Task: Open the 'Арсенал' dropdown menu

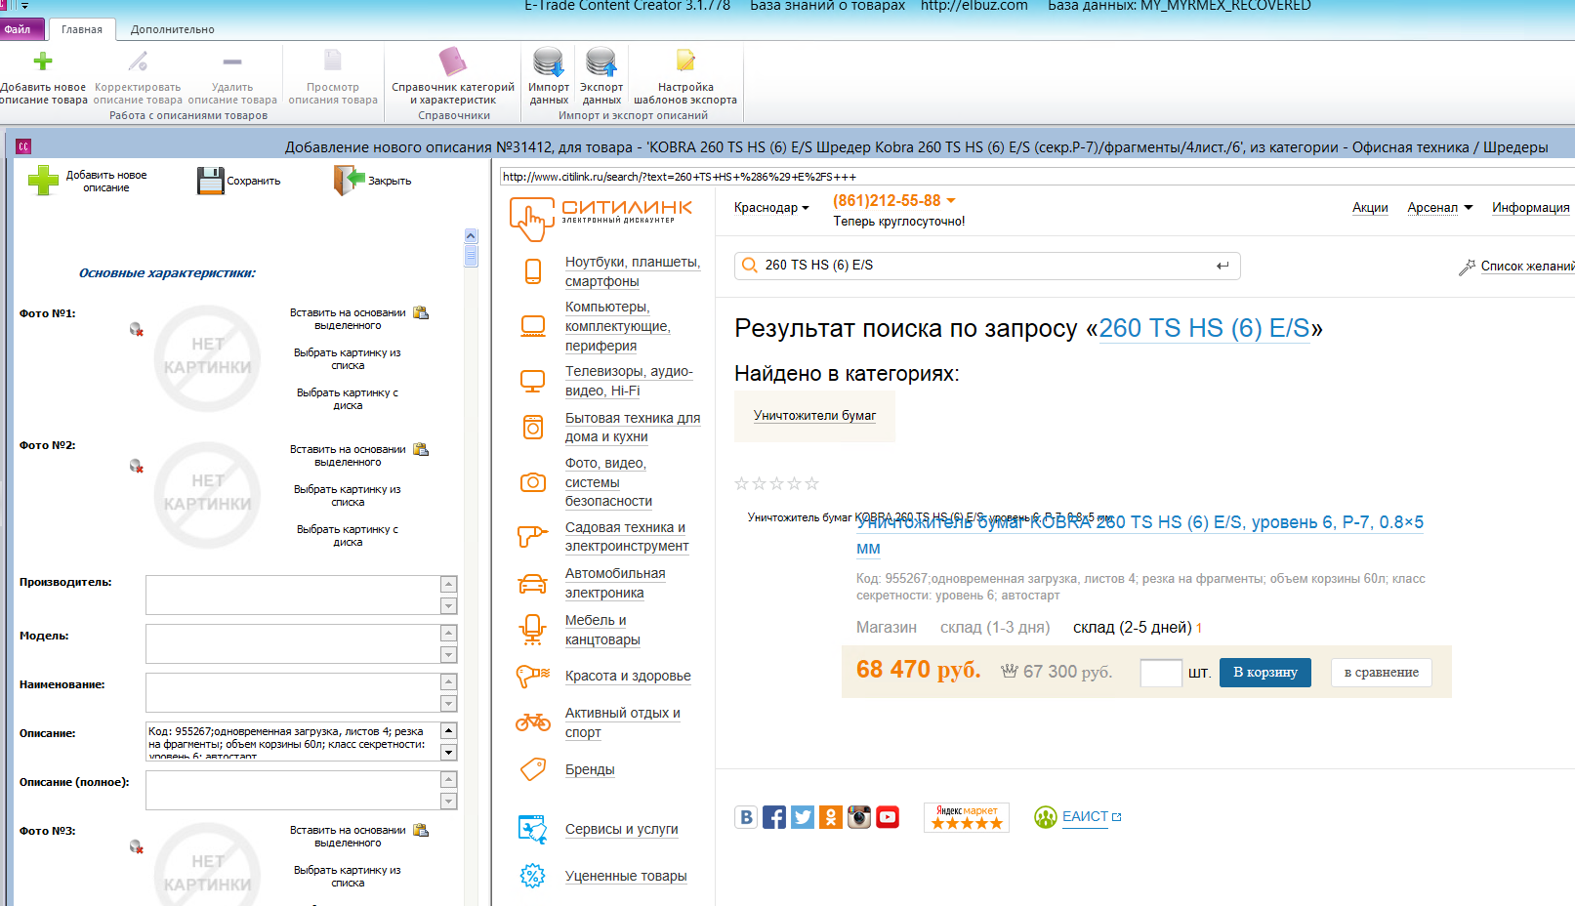Action: pos(1439,207)
